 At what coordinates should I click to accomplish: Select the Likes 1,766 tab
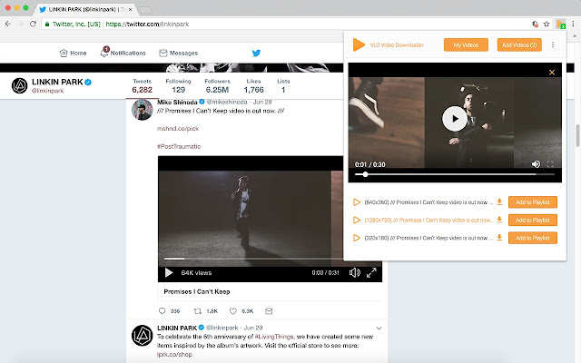[x=254, y=86]
